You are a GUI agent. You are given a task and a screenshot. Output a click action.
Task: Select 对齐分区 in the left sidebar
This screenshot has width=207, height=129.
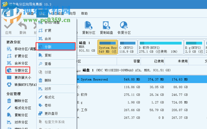click(x=17, y=122)
